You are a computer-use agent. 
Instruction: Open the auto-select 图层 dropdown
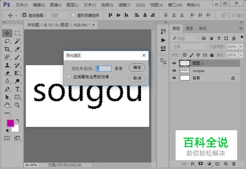pos(57,15)
